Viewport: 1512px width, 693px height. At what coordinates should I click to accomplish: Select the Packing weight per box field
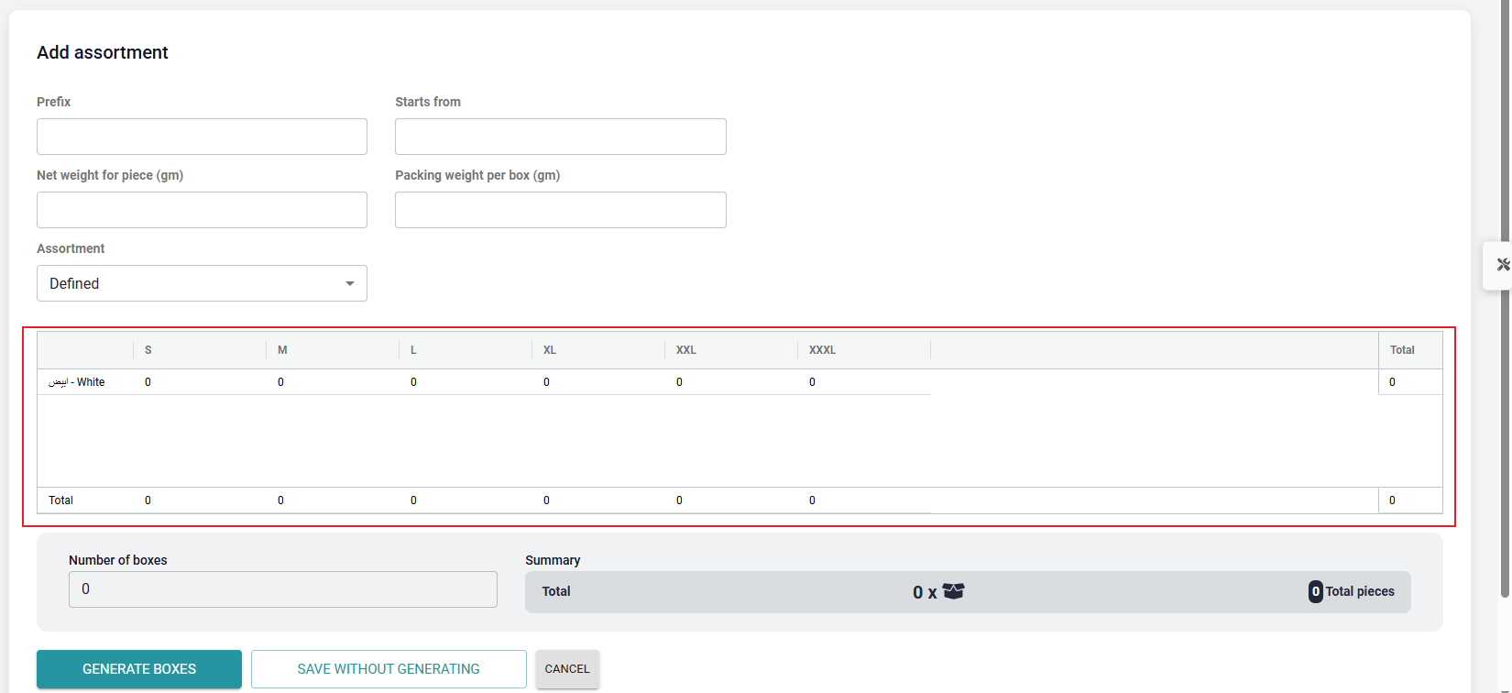coord(560,210)
